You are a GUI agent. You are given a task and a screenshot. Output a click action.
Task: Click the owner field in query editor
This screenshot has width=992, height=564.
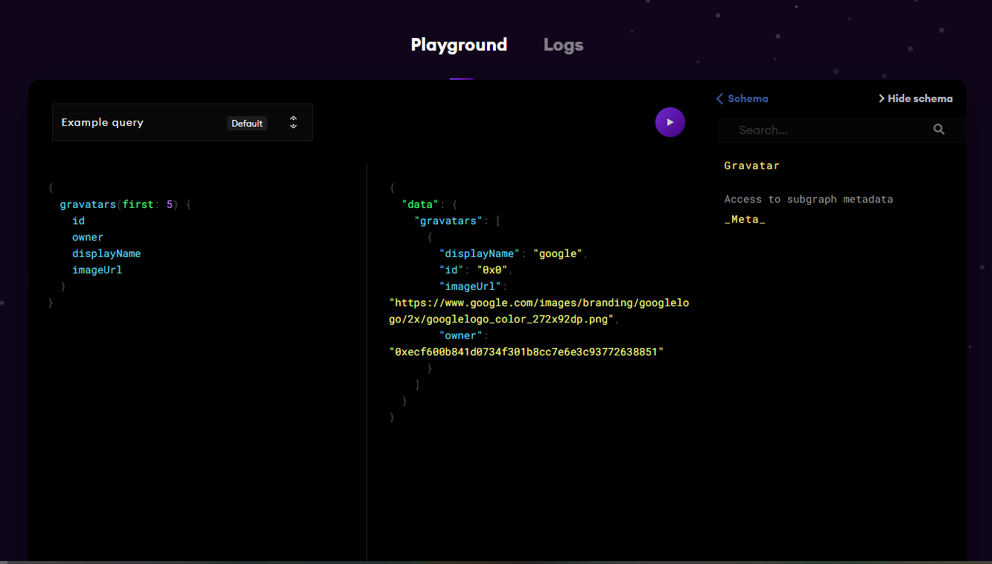click(87, 237)
